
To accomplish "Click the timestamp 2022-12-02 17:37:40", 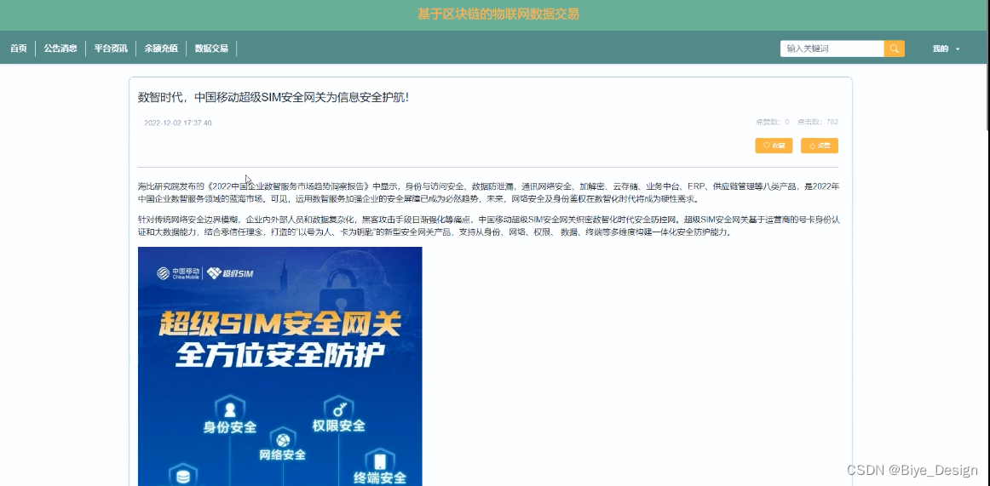I will 178,123.
